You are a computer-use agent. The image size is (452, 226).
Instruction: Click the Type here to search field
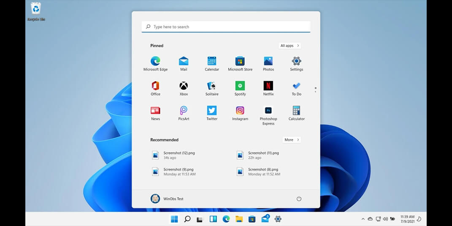point(226,27)
